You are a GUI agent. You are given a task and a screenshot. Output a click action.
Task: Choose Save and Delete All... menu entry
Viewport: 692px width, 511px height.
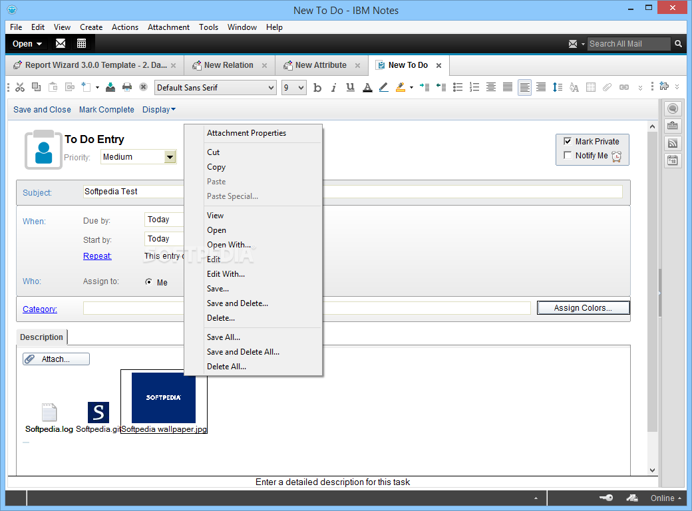point(243,352)
